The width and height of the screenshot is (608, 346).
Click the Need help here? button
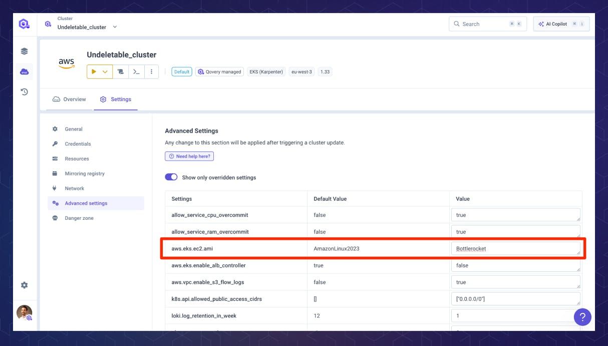click(x=189, y=156)
